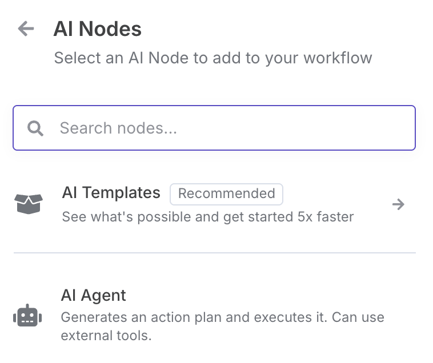Click 'Search nodes...' placeholder text
Screen dimensions: 433x363
click(x=118, y=128)
